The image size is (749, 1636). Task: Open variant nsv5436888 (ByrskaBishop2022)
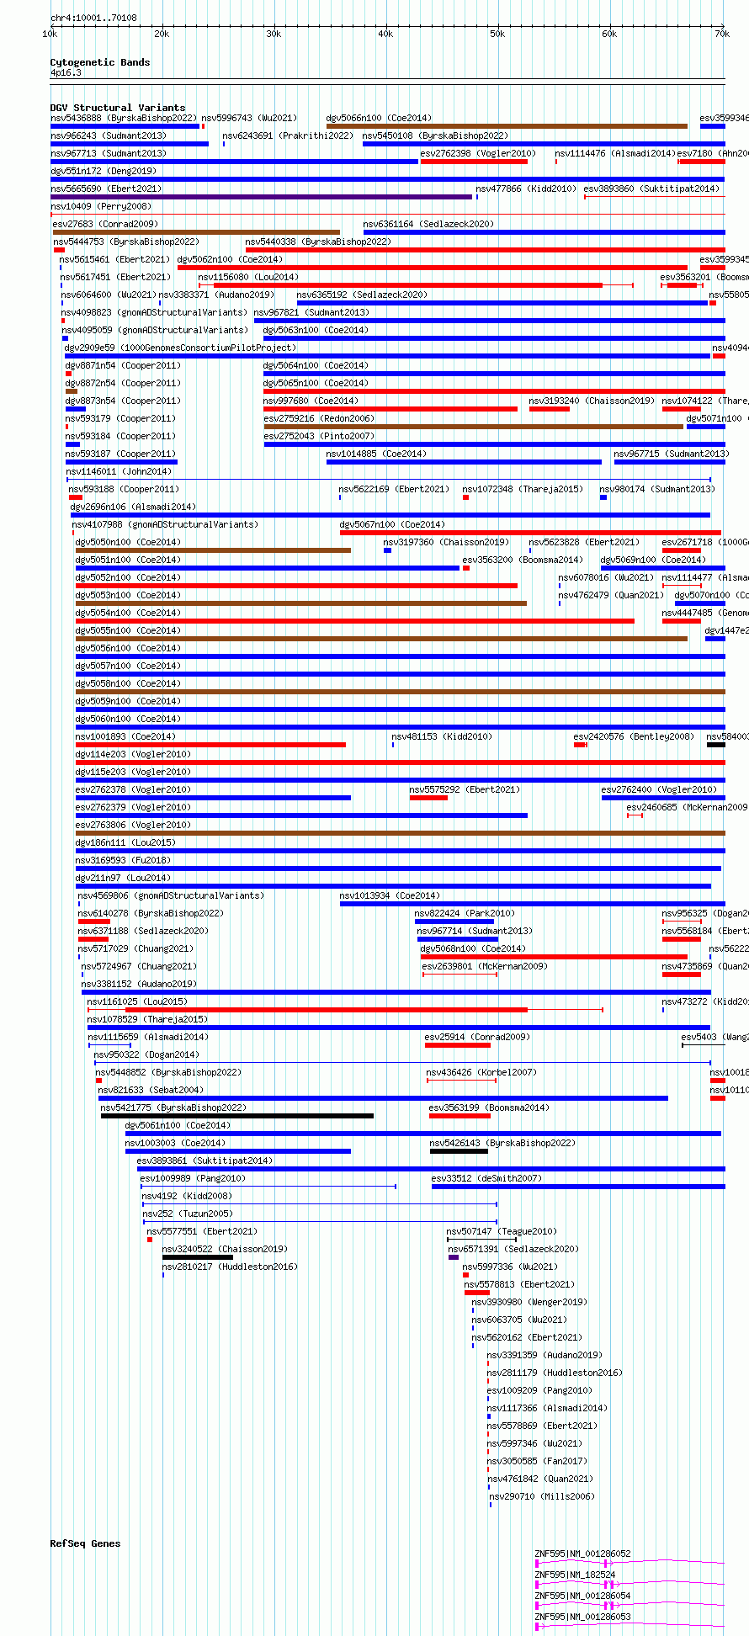[124, 118]
